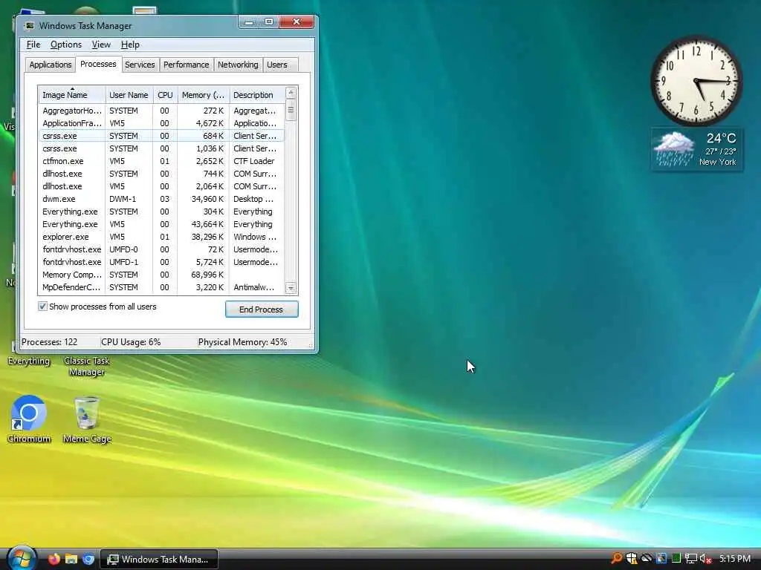Click the Windows Task Manager taskbar button

(159, 559)
